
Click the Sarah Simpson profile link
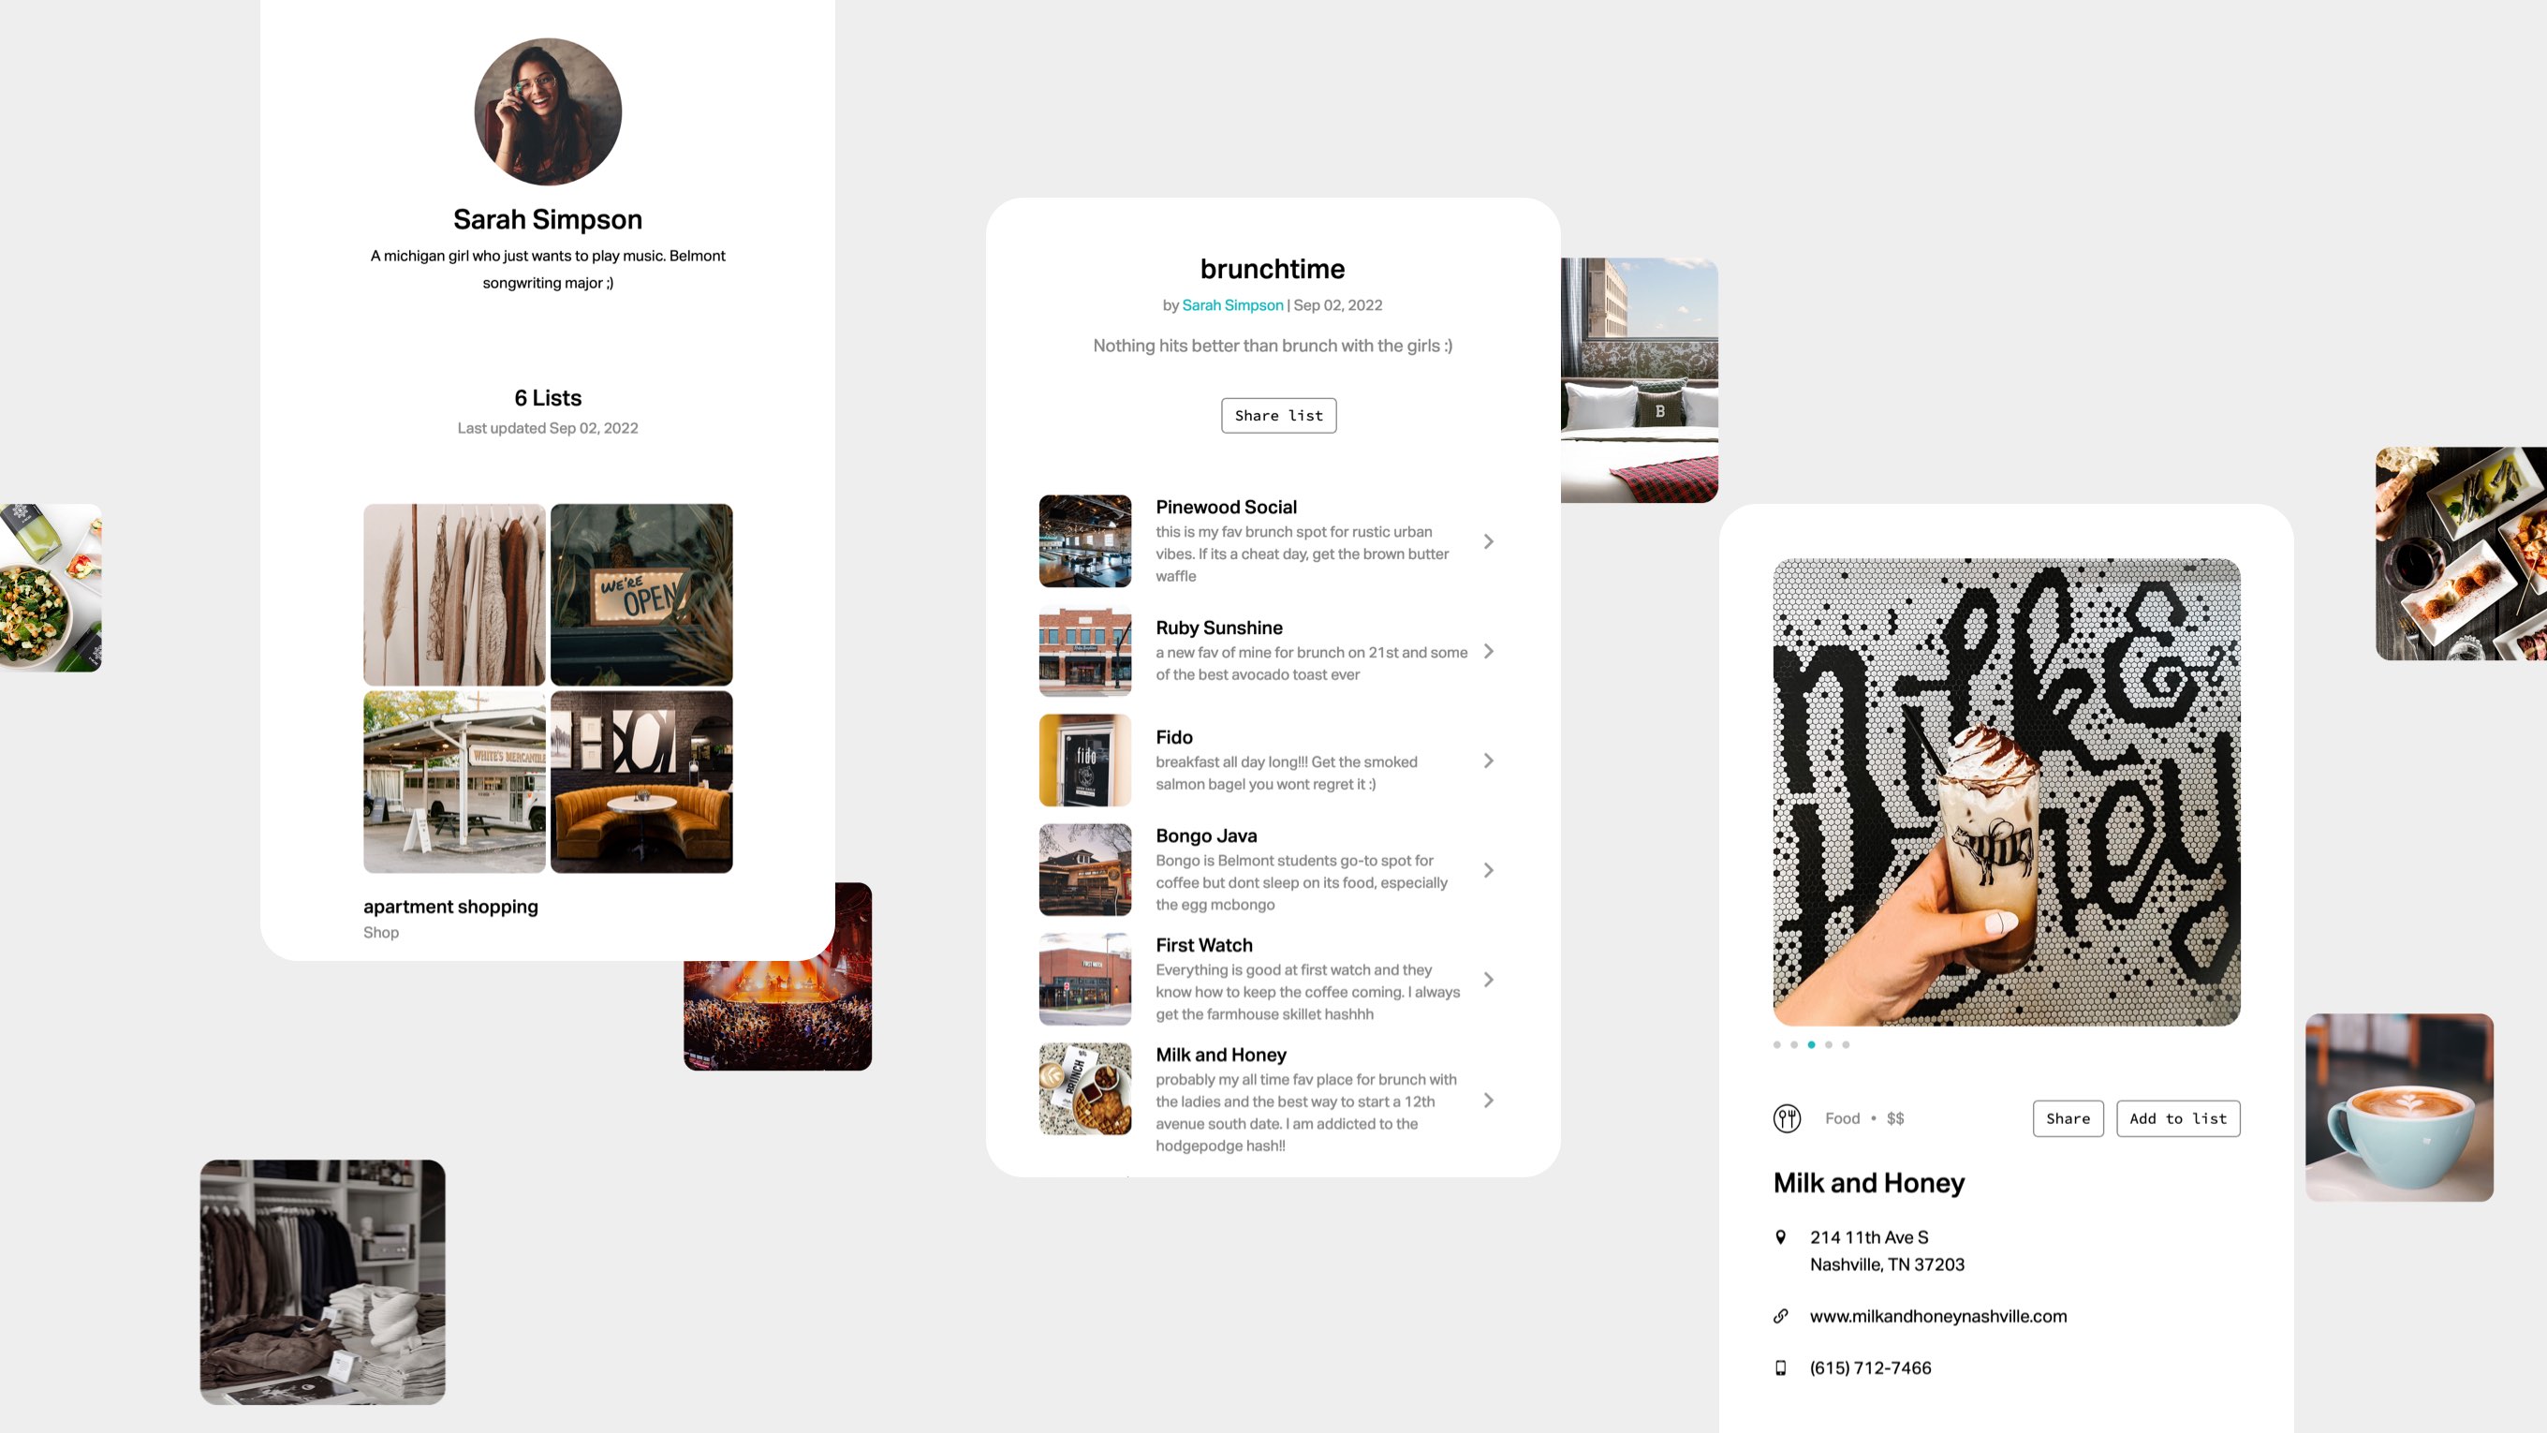pyautogui.click(x=1231, y=304)
